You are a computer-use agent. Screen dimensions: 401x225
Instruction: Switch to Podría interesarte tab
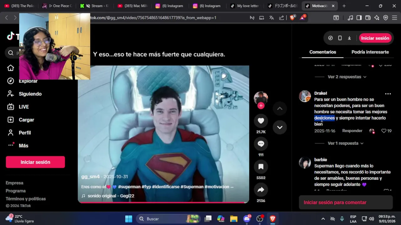[370, 52]
